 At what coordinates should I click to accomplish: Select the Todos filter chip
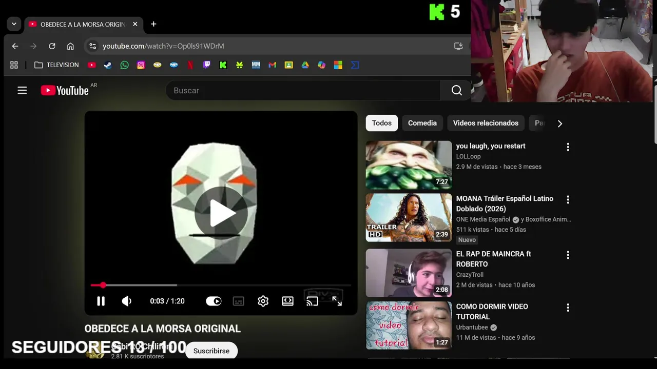click(382, 123)
